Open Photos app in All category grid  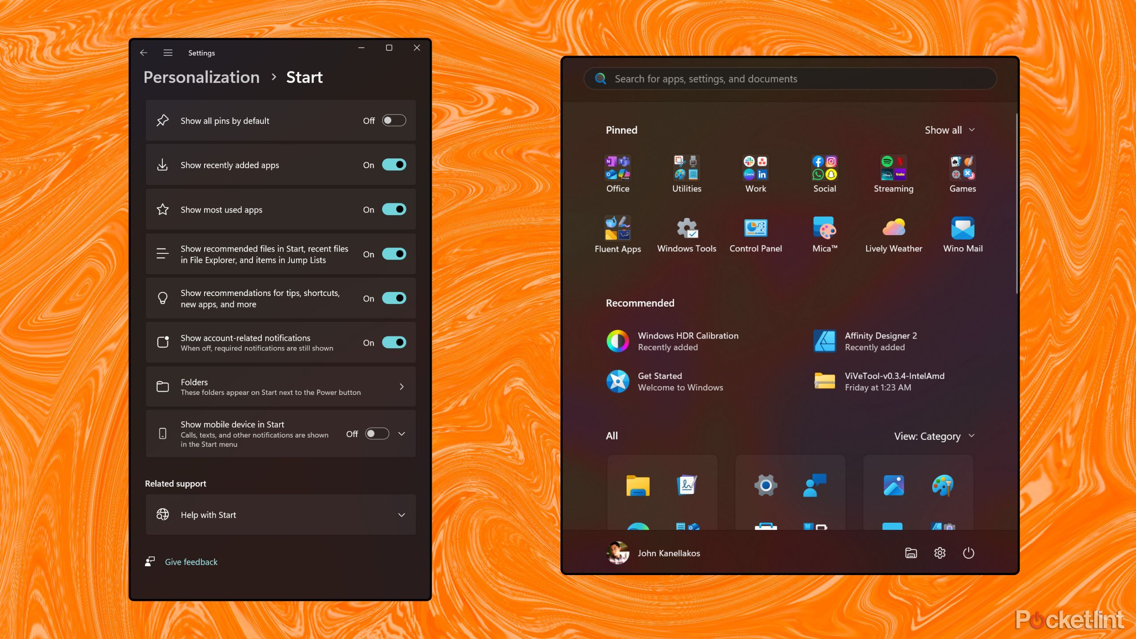893,485
